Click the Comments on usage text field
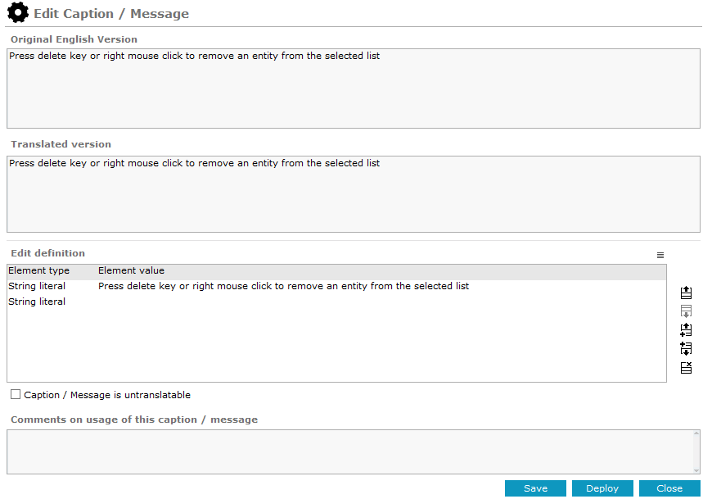The height and width of the screenshot is (499, 703). tap(349, 451)
